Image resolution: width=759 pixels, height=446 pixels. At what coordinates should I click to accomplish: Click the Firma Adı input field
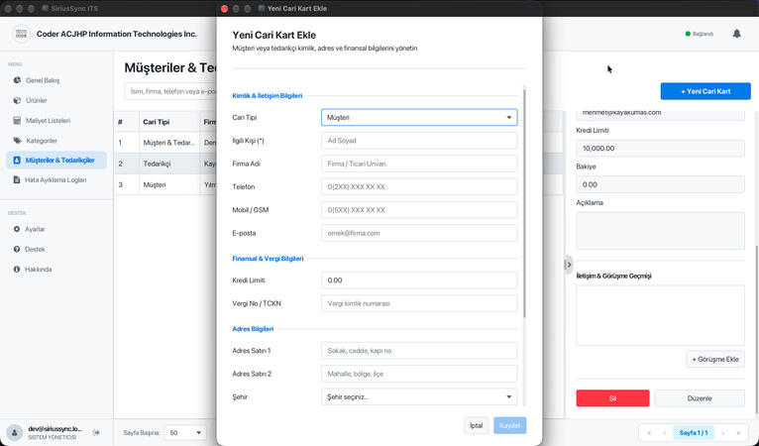[x=419, y=164]
